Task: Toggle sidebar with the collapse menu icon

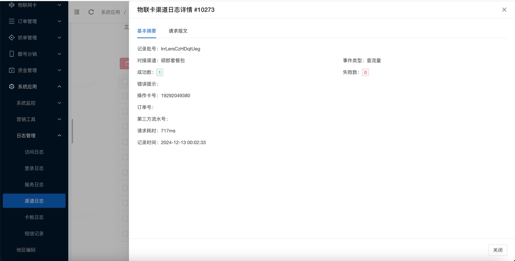Action: pyautogui.click(x=77, y=12)
